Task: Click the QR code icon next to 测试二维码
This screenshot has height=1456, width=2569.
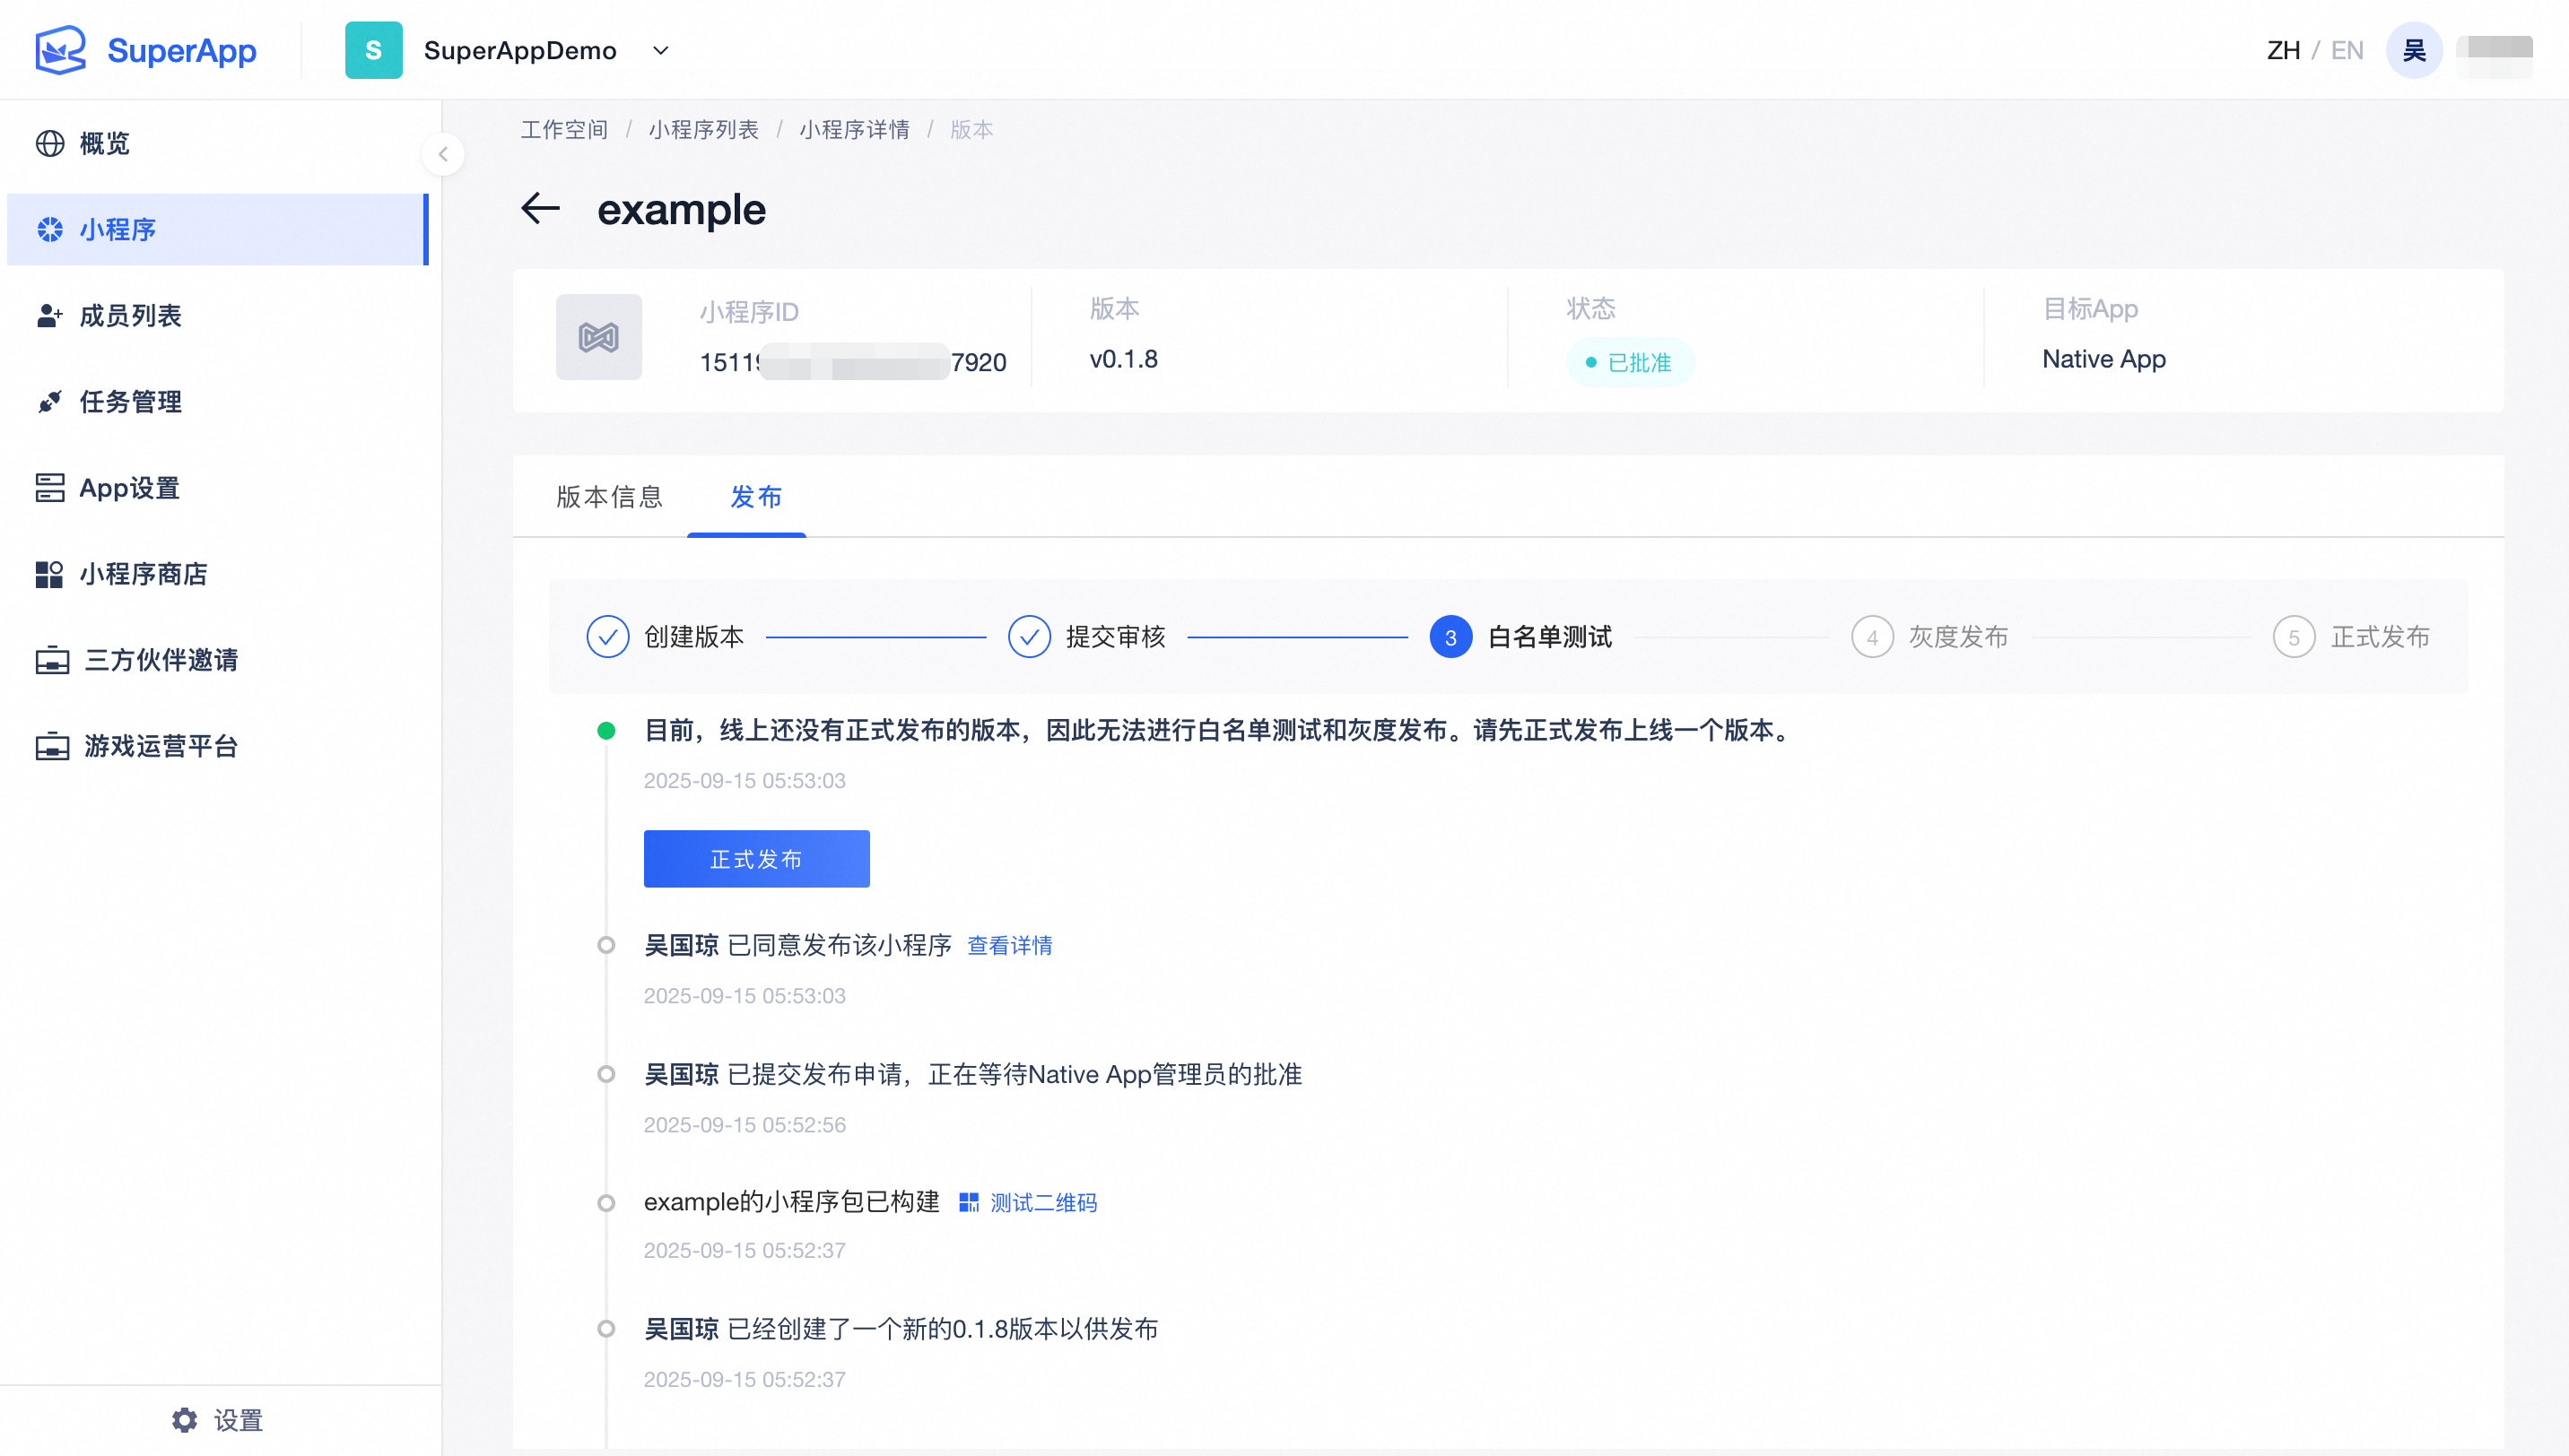Action: pyautogui.click(x=969, y=1203)
